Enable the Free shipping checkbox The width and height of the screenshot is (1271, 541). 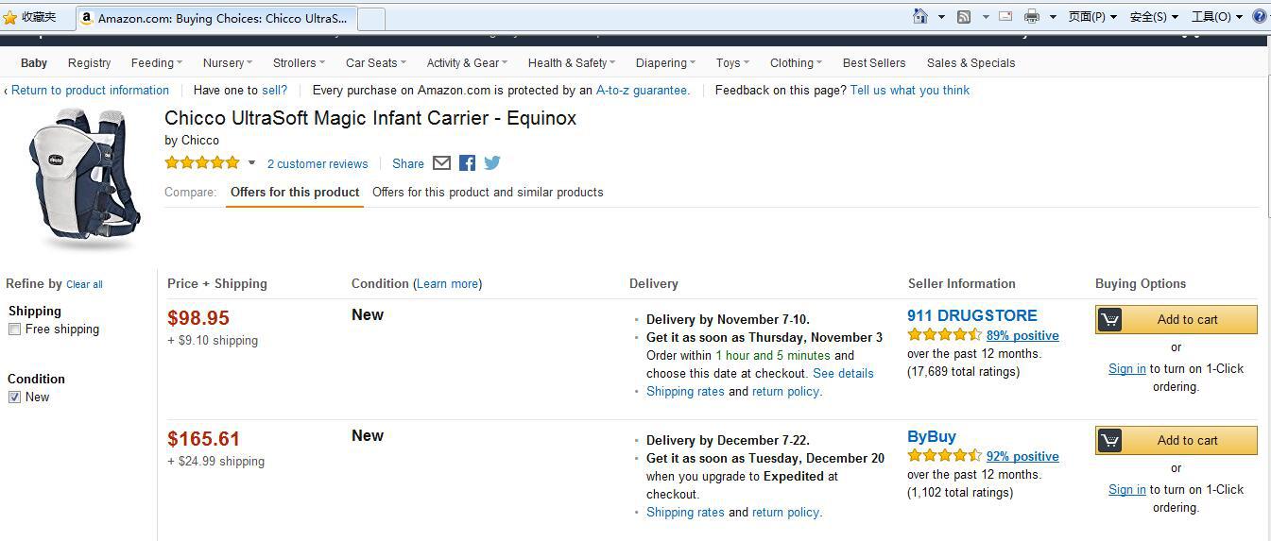click(x=14, y=330)
